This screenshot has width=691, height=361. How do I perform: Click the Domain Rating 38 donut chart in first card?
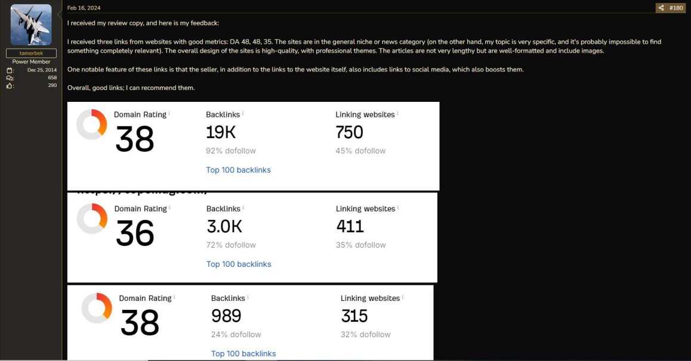(92, 125)
